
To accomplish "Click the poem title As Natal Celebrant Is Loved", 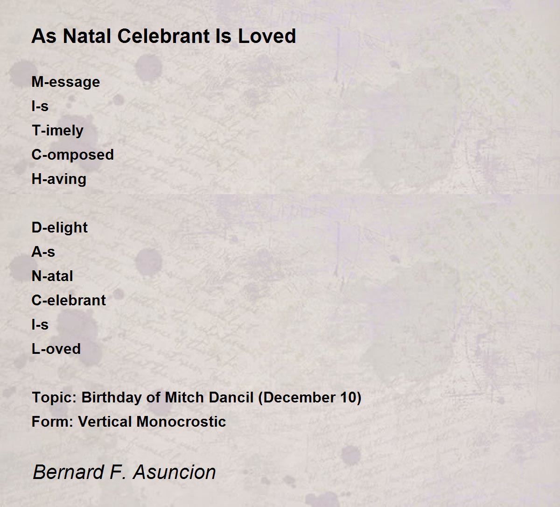I will tap(164, 36).
